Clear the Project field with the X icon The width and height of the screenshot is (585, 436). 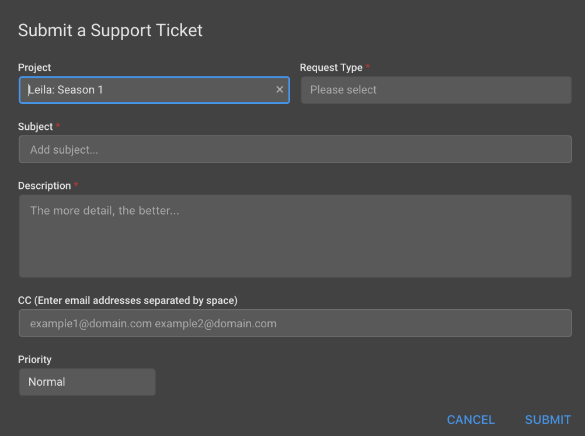280,89
